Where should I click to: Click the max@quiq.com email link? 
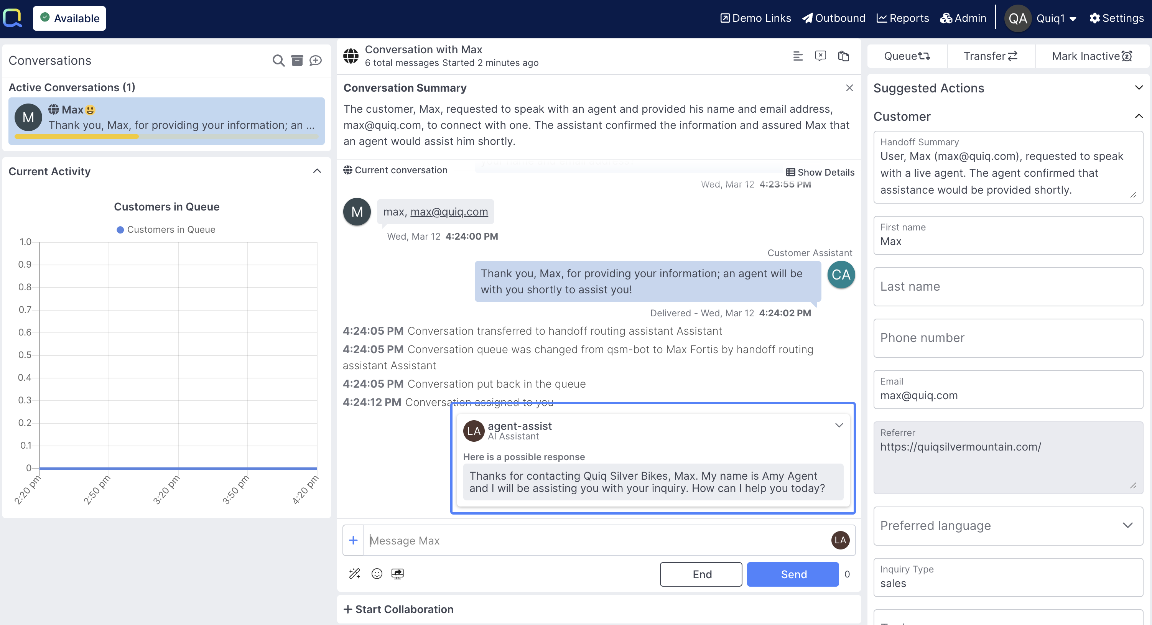[449, 211]
